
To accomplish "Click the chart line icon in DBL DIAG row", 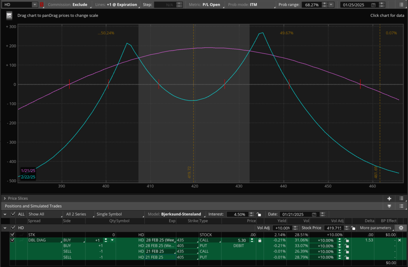I will coord(22,240).
